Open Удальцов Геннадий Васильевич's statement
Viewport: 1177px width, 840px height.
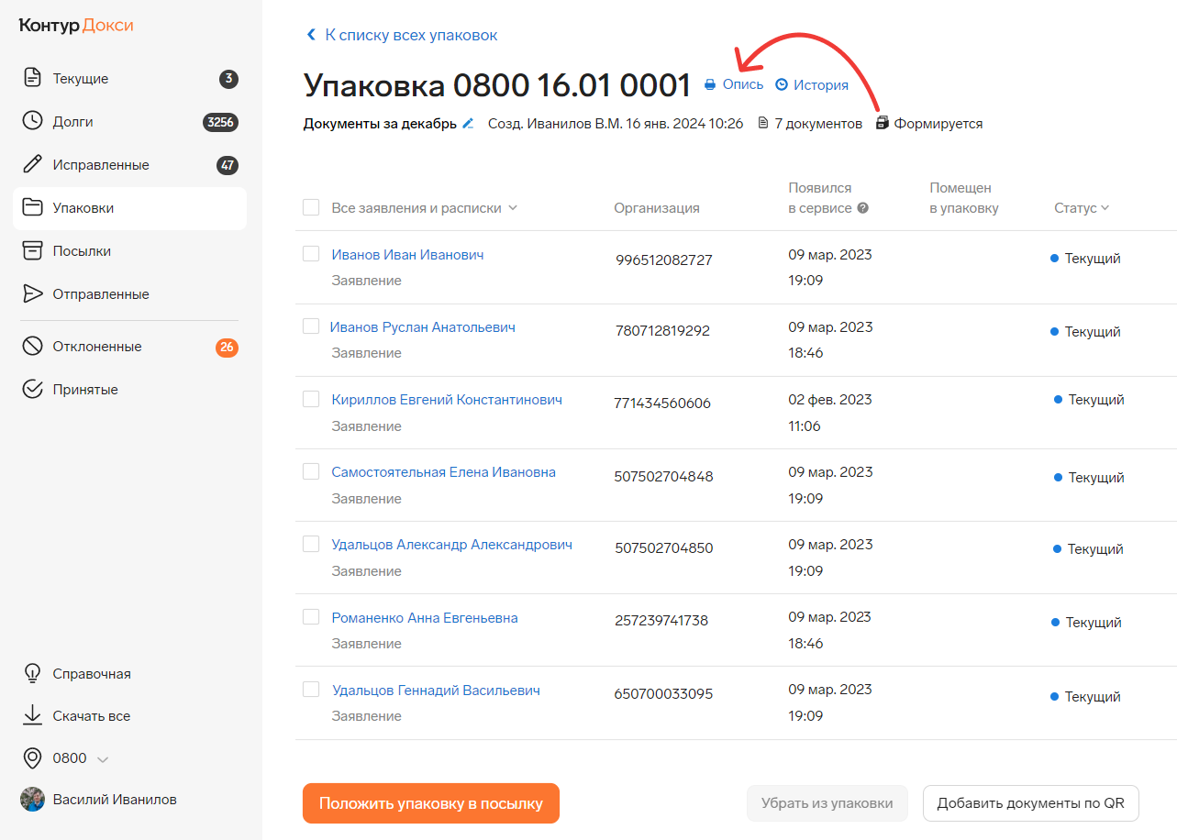tap(436, 691)
